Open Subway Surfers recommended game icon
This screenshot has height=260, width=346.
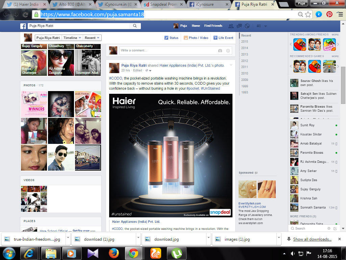click(x=329, y=66)
